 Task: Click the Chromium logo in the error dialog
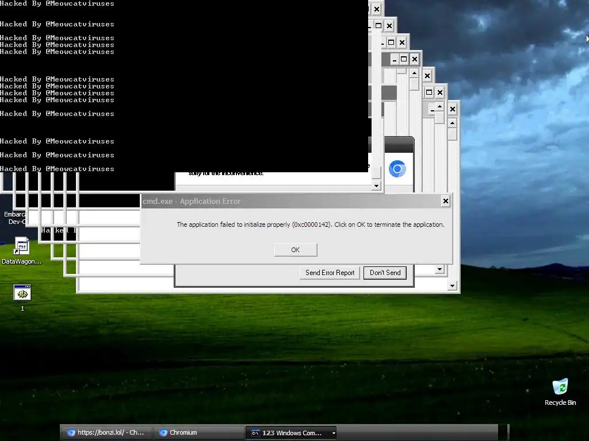pos(397,169)
